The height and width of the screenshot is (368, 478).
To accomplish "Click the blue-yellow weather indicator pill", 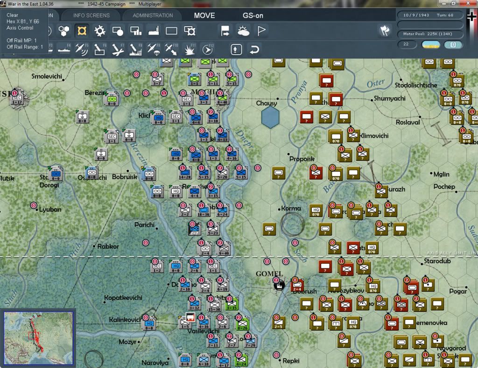I will point(430,44).
